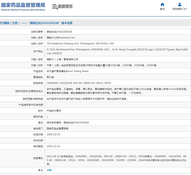This screenshot has height=175, width=191.
Task: Open the 数据查询 heading text
Action: coord(65,6)
